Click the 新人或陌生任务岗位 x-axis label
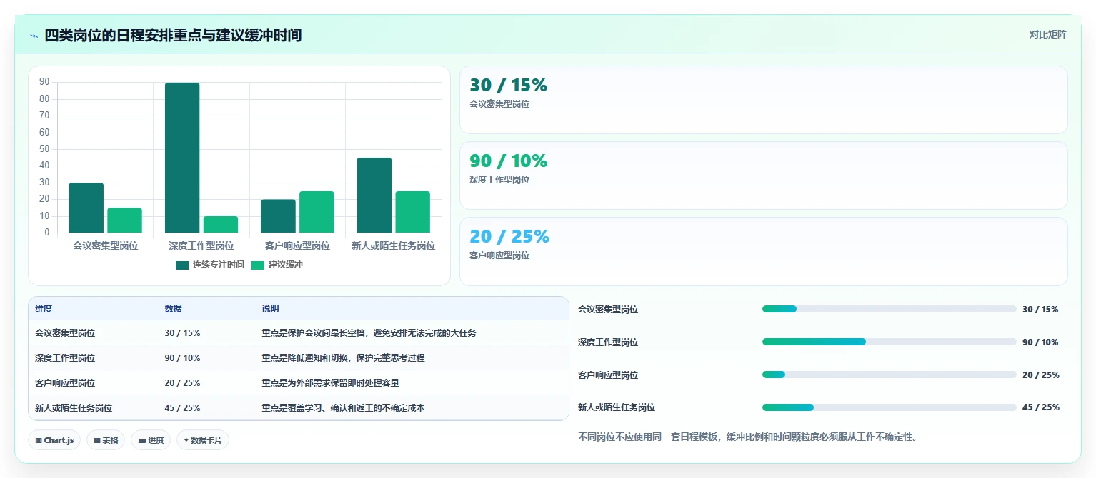 (394, 245)
